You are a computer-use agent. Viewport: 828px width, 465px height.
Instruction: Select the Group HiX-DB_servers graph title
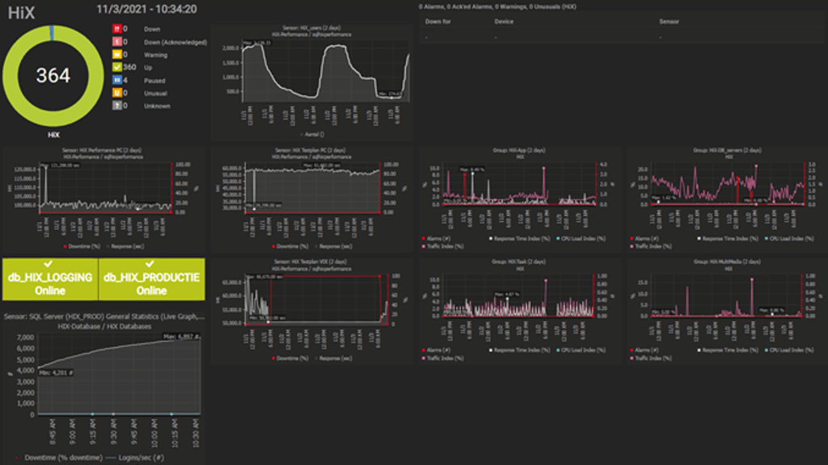tap(728, 150)
